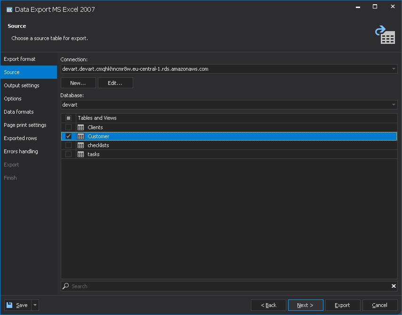Click the Export button at bottom

tap(343, 305)
